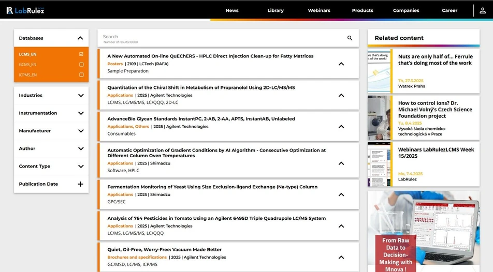493x272 pixels.
Task: Collapse the Databases filter panel
Action: point(80,38)
